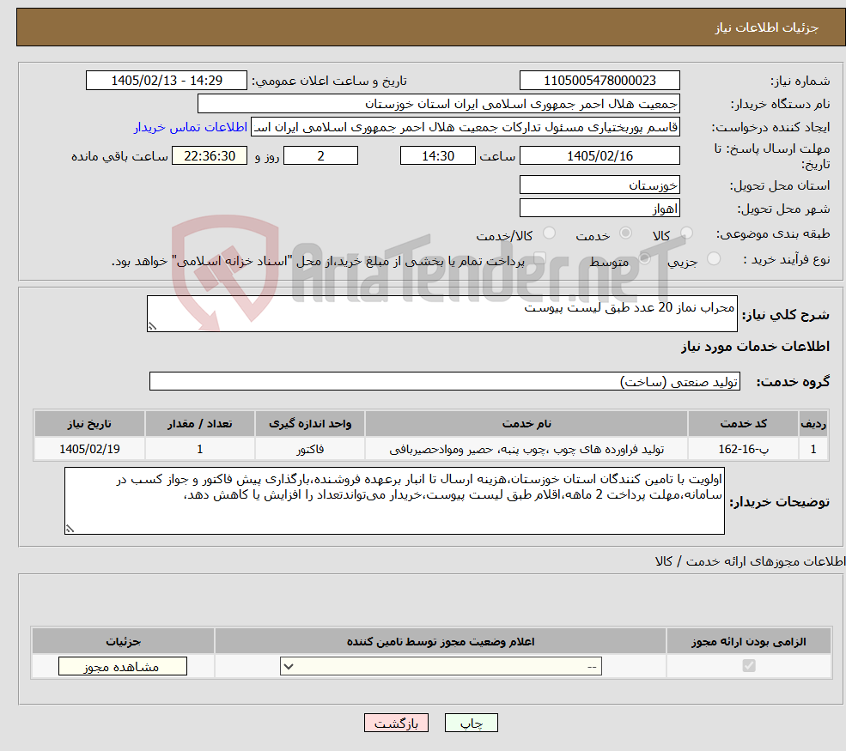This screenshot has height=751, width=846.
Task: Click the delivery province field خوزستان
Action: pos(600,185)
